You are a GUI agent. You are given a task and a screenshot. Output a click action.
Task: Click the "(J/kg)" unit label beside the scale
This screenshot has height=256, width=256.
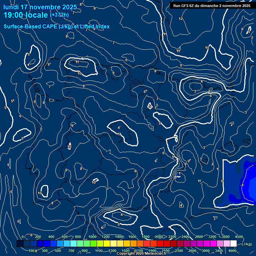(247, 244)
